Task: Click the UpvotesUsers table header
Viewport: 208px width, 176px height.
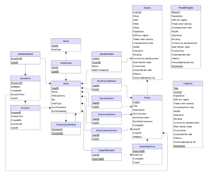Action: point(106,98)
